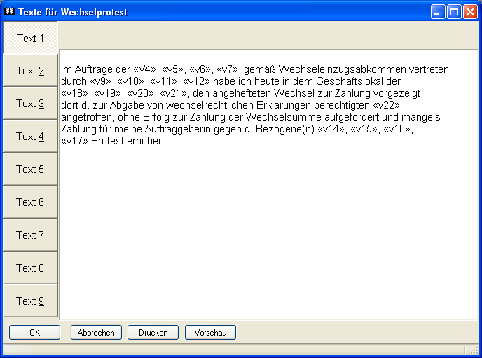Maximize the Texte für Wechselprotest window
This screenshot has height=358, width=482.
click(x=453, y=12)
